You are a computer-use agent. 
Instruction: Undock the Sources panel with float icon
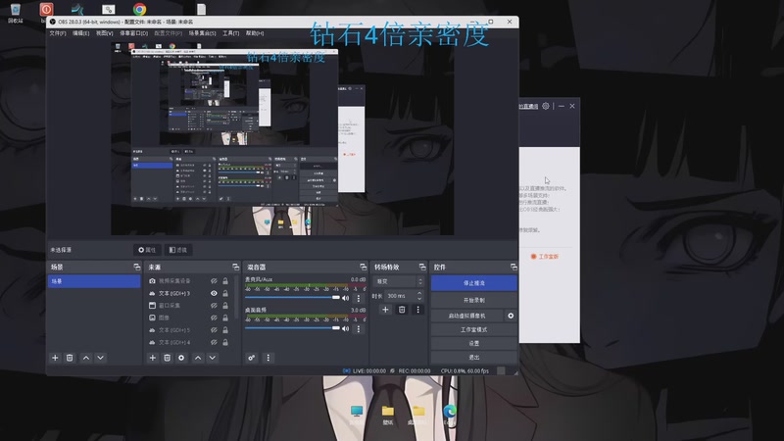point(235,267)
